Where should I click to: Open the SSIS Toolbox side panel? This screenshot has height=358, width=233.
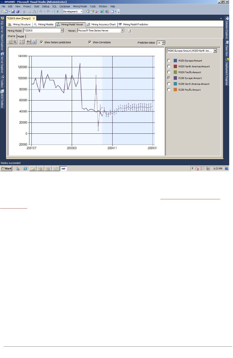click(x=2, y=99)
